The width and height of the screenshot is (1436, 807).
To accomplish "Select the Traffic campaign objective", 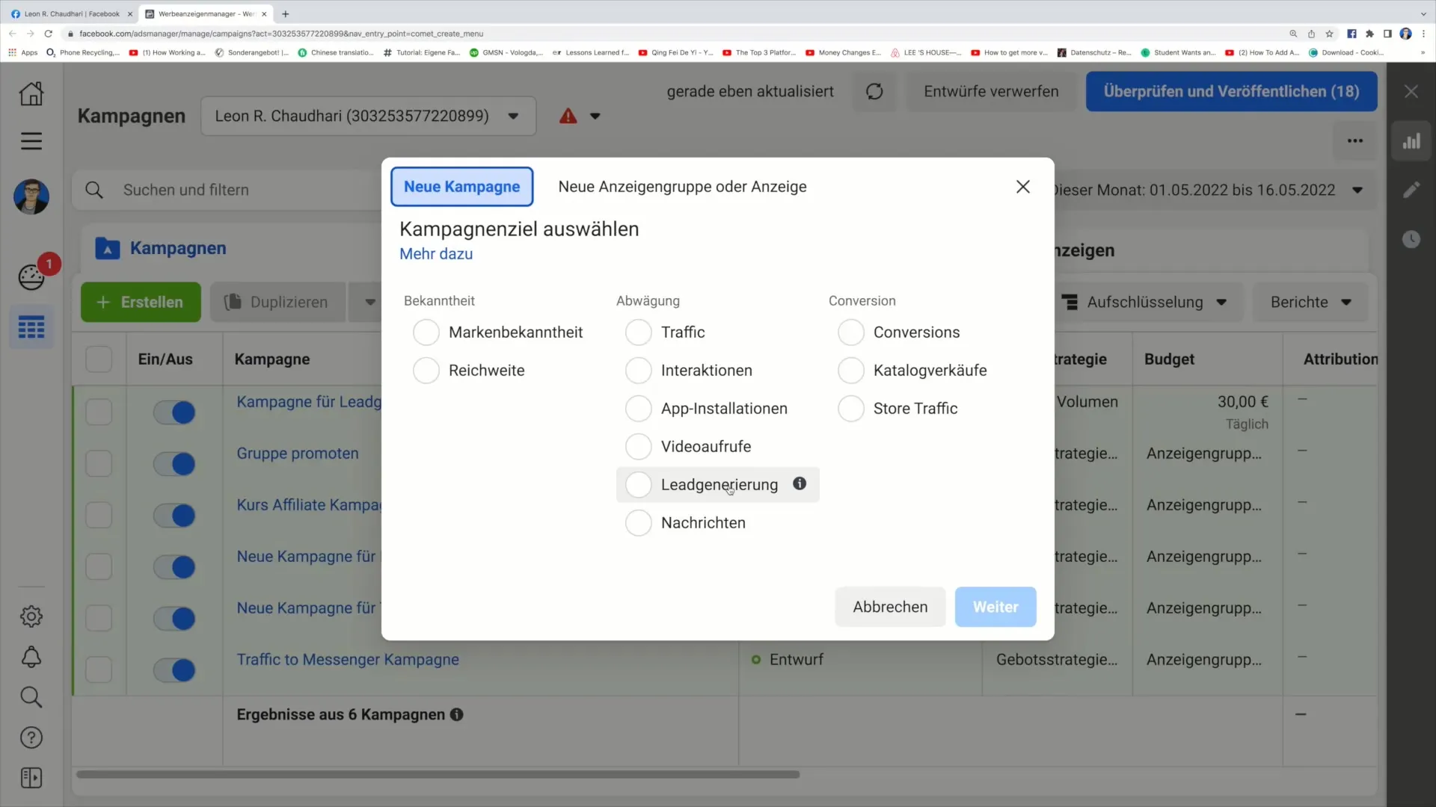I will tap(640, 332).
